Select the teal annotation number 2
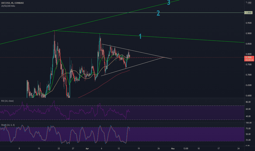The image size is (255, 151). (x=158, y=13)
